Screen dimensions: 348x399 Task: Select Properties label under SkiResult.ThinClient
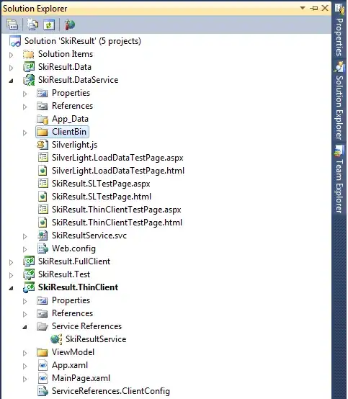(x=71, y=300)
